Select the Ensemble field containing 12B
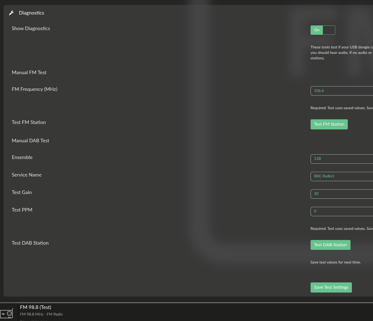The image size is (373, 321). (342, 159)
